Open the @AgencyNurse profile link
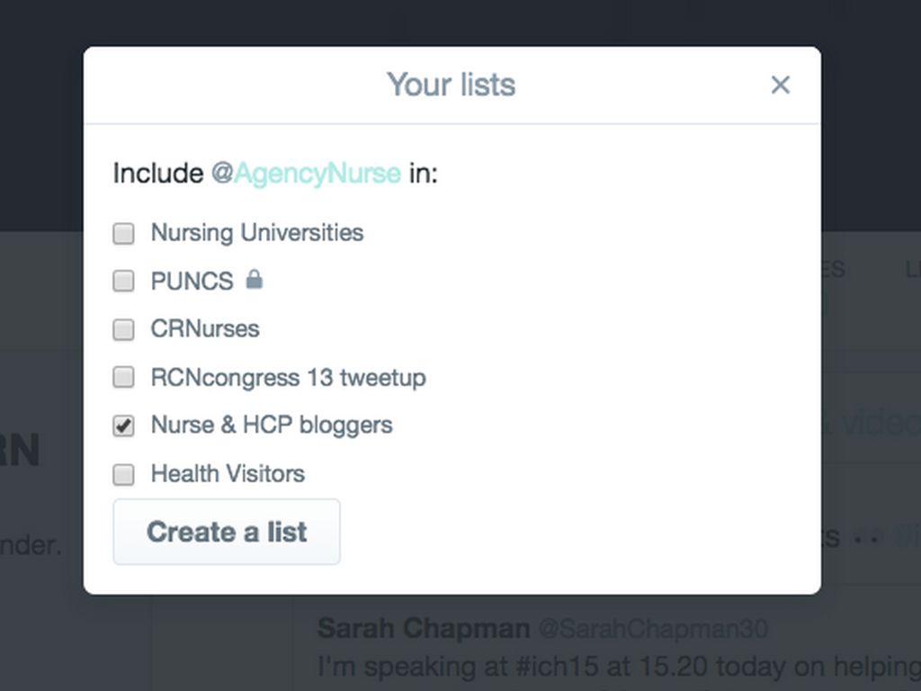Image resolution: width=921 pixels, height=691 pixels. [306, 173]
